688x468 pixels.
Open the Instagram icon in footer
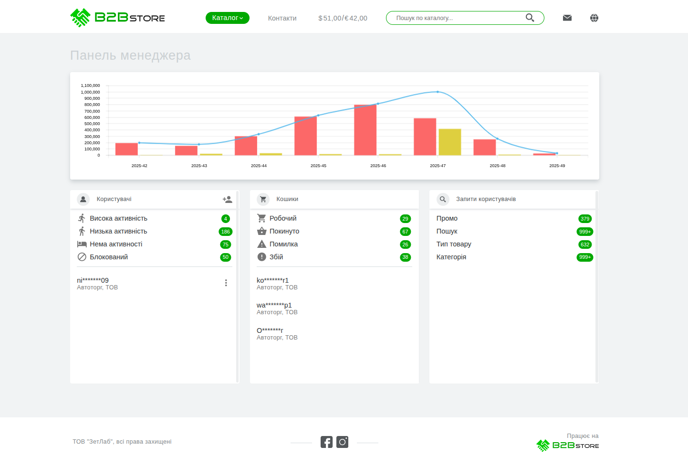pyautogui.click(x=342, y=442)
